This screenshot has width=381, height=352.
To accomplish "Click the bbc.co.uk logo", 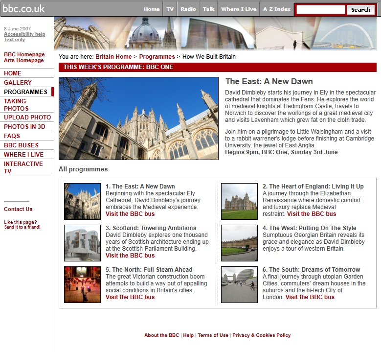I will tap(23, 8).
